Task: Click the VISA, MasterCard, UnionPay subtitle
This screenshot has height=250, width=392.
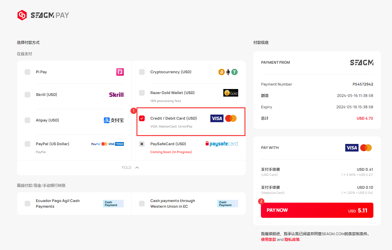Action: [x=171, y=127]
